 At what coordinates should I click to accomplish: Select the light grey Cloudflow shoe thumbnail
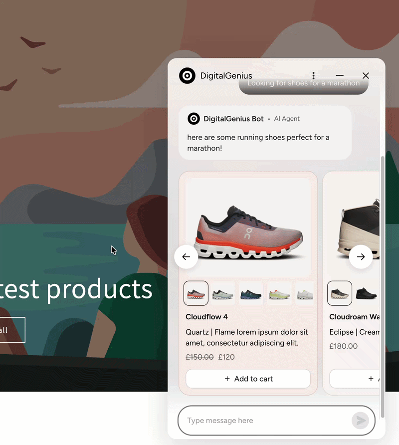pyautogui.click(x=223, y=293)
